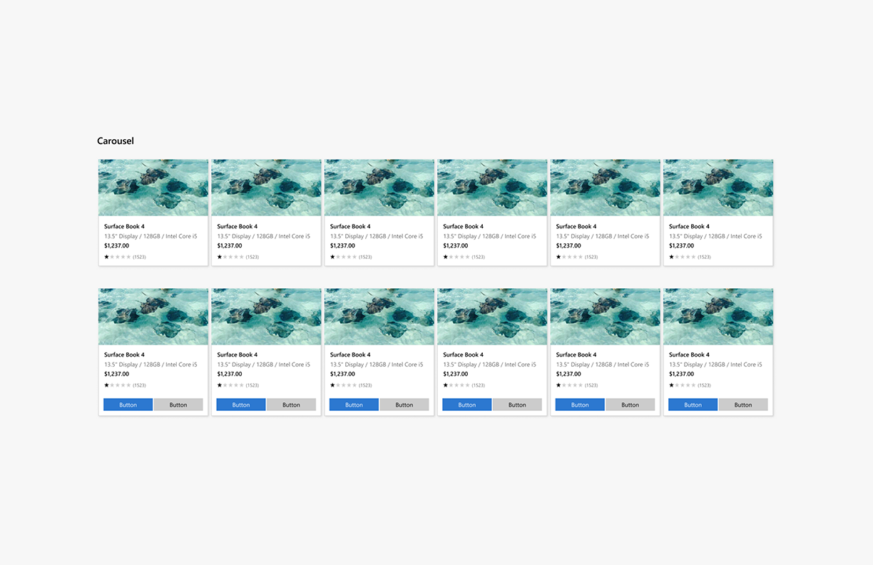Click filled star on first top-row card
Viewport: 873px width, 565px height.
pos(107,257)
